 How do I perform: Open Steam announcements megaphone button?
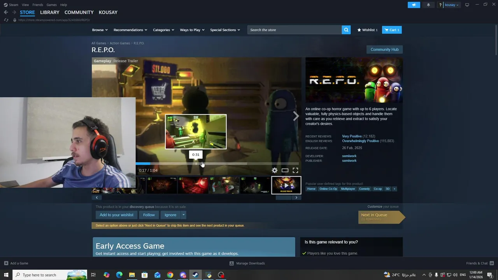coord(414,5)
